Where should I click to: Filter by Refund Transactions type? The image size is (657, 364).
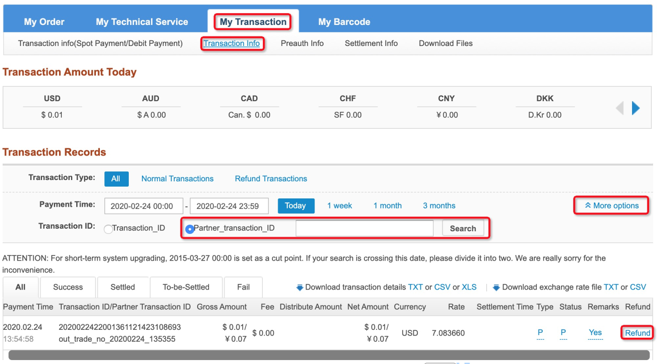point(271,179)
